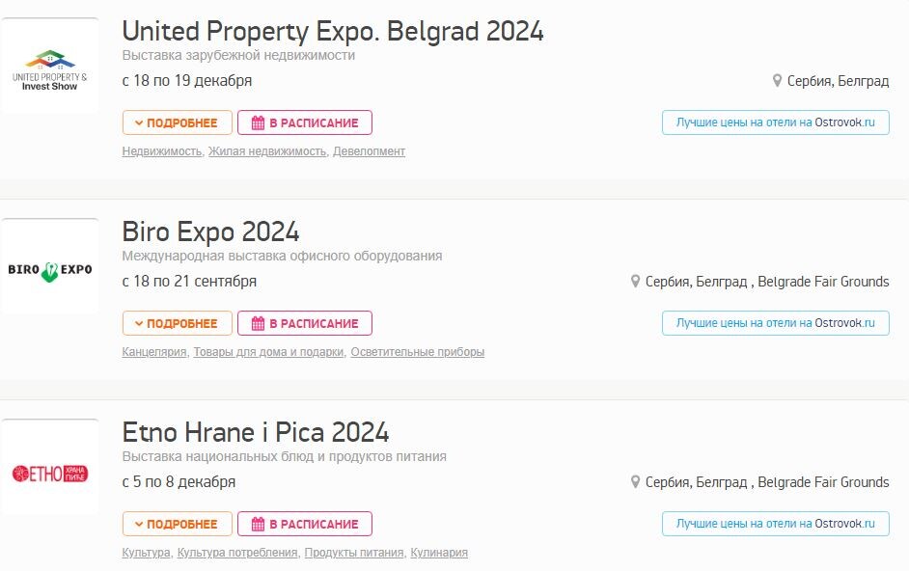The image size is (909, 571).
Task: Select the Канцелярия category tag
Action: point(154,352)
